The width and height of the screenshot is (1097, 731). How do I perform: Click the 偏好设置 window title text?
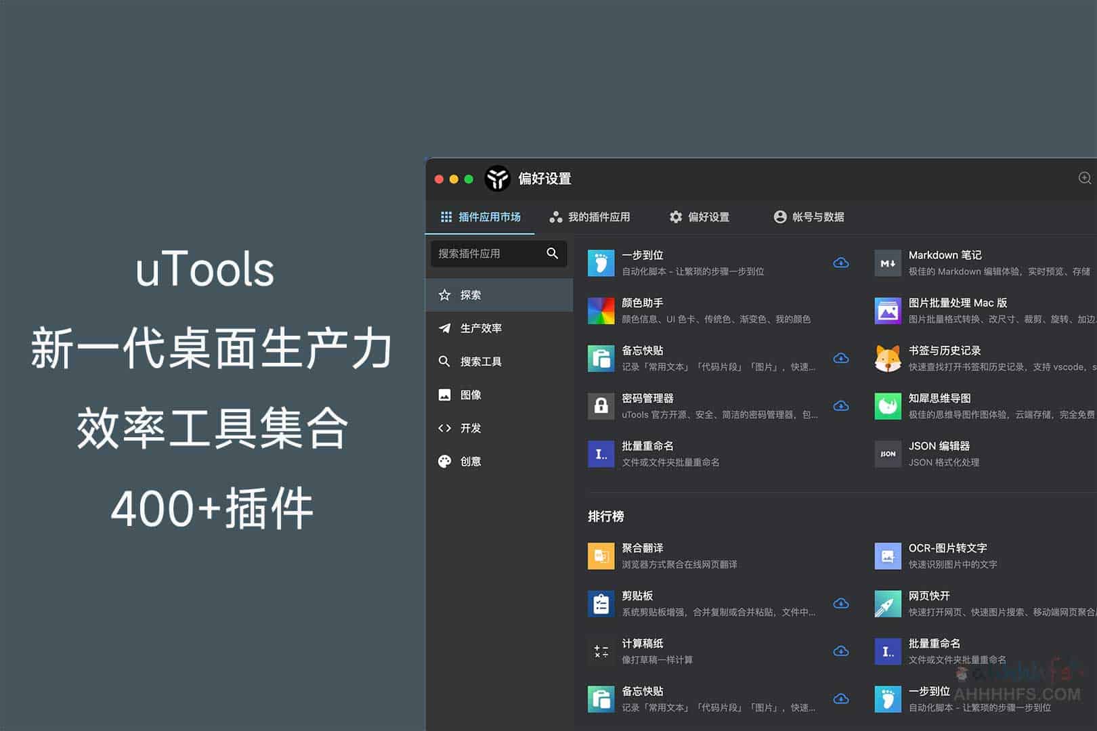[545, 179]
